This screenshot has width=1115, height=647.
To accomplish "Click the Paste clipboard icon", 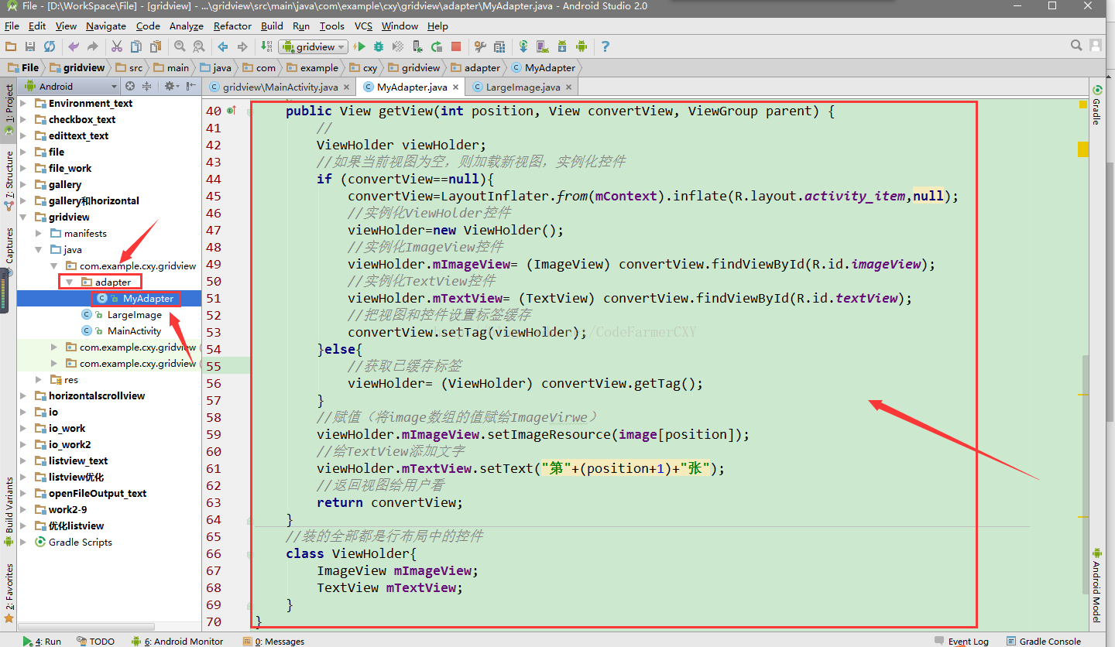I will point(155,46).
